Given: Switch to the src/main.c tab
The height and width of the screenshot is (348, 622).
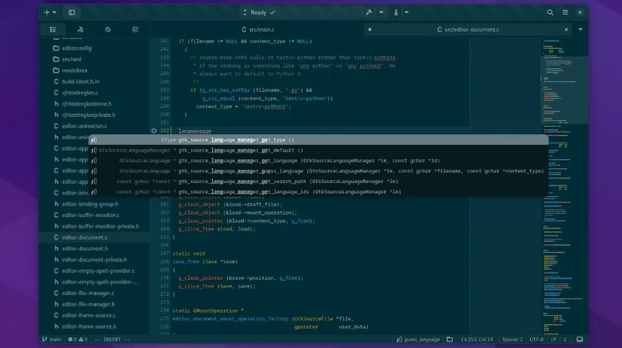Looking at the screenshot, I should click(x=258, y=29).
